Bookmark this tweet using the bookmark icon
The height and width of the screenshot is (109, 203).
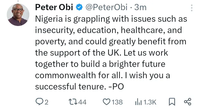[172, 102]
